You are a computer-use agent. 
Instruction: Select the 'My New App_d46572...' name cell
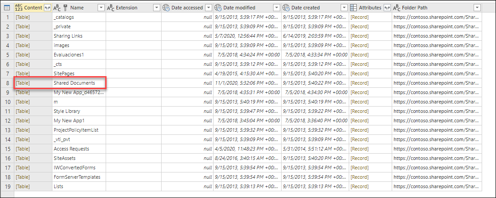click(x=79, y=92)
